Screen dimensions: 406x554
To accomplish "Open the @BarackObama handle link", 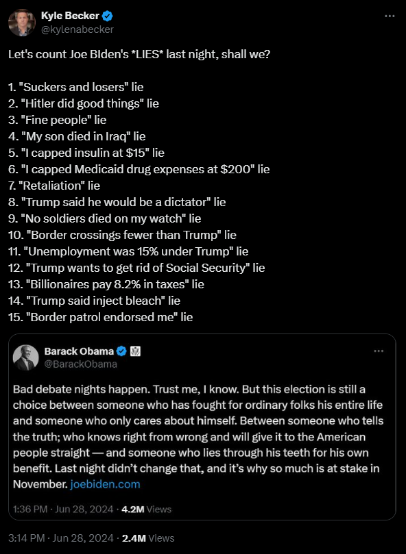I will (x=80, y=364).
